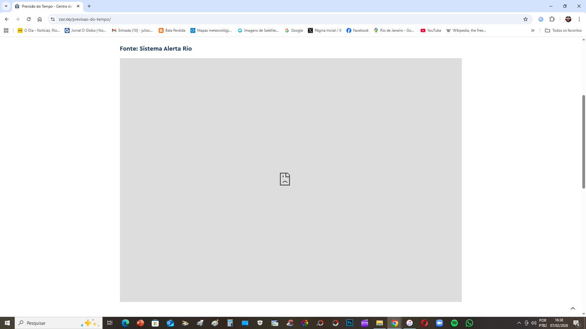Open the browser home page
586x329 pixels.
40,19
